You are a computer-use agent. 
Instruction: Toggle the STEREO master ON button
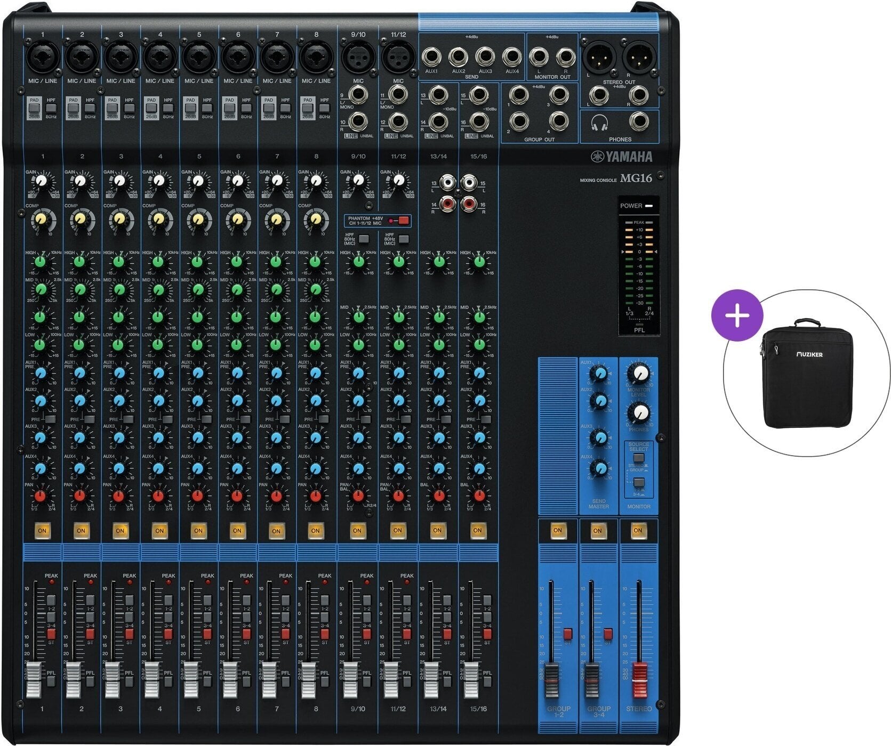[x=637, y=530]
